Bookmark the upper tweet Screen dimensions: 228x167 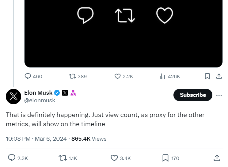point(207,76)
